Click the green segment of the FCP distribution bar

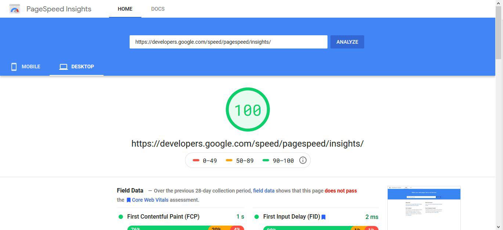point(168,228)
